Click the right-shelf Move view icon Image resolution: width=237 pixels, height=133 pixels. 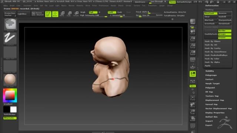[x=193, y=105]
